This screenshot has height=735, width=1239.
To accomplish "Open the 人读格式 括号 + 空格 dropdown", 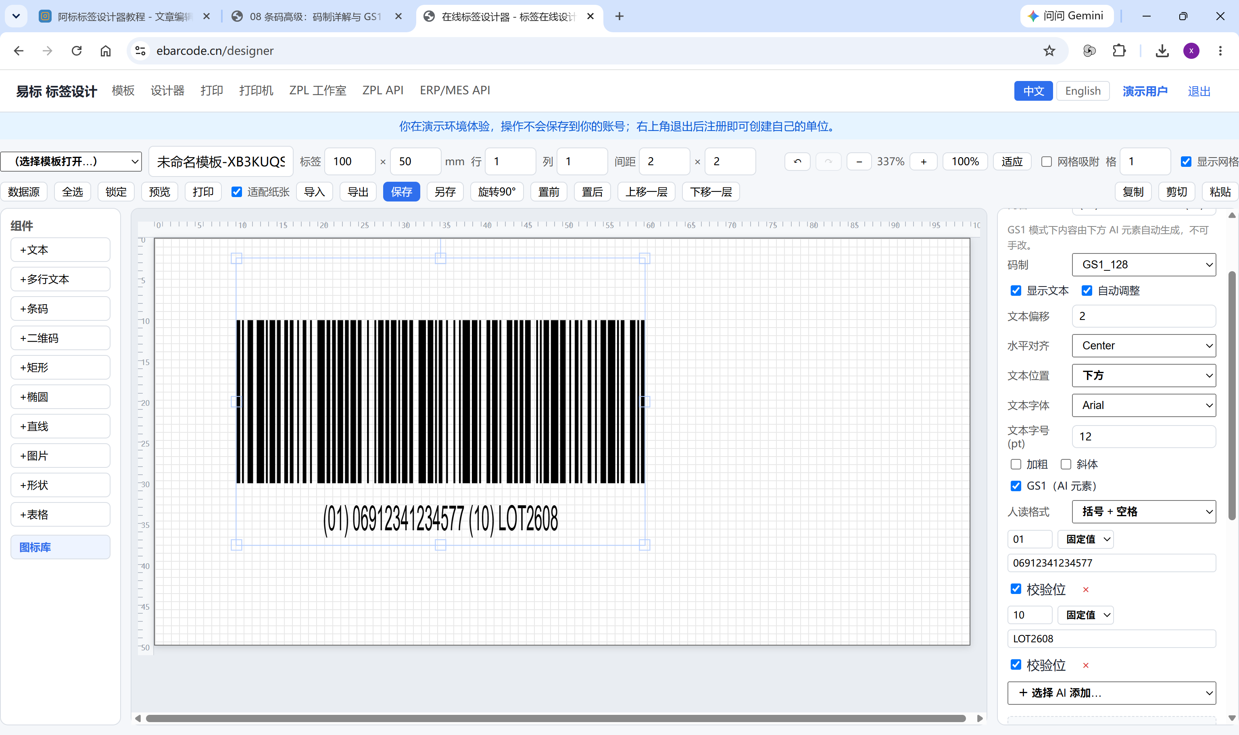I will click(x=1143, y=512).
